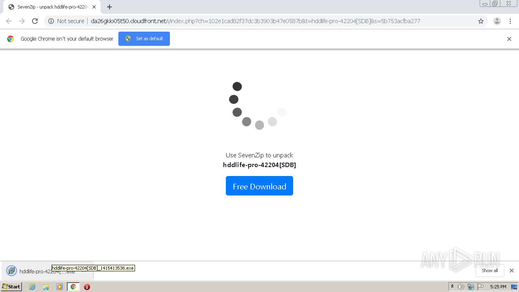Close the downloads shelf

tap(512, 271)
